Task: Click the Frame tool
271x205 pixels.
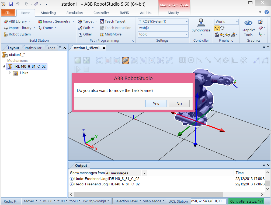Action: [x=47, y=28]
